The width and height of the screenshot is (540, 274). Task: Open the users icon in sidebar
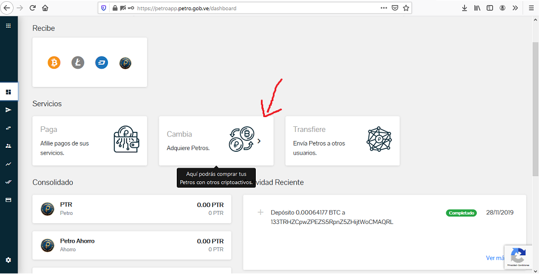[9, 146]
